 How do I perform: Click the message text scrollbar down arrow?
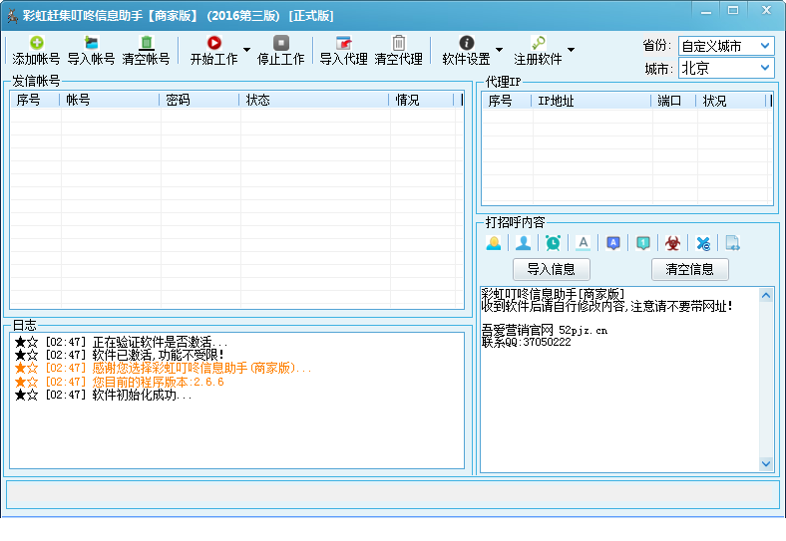pos(766,464)
